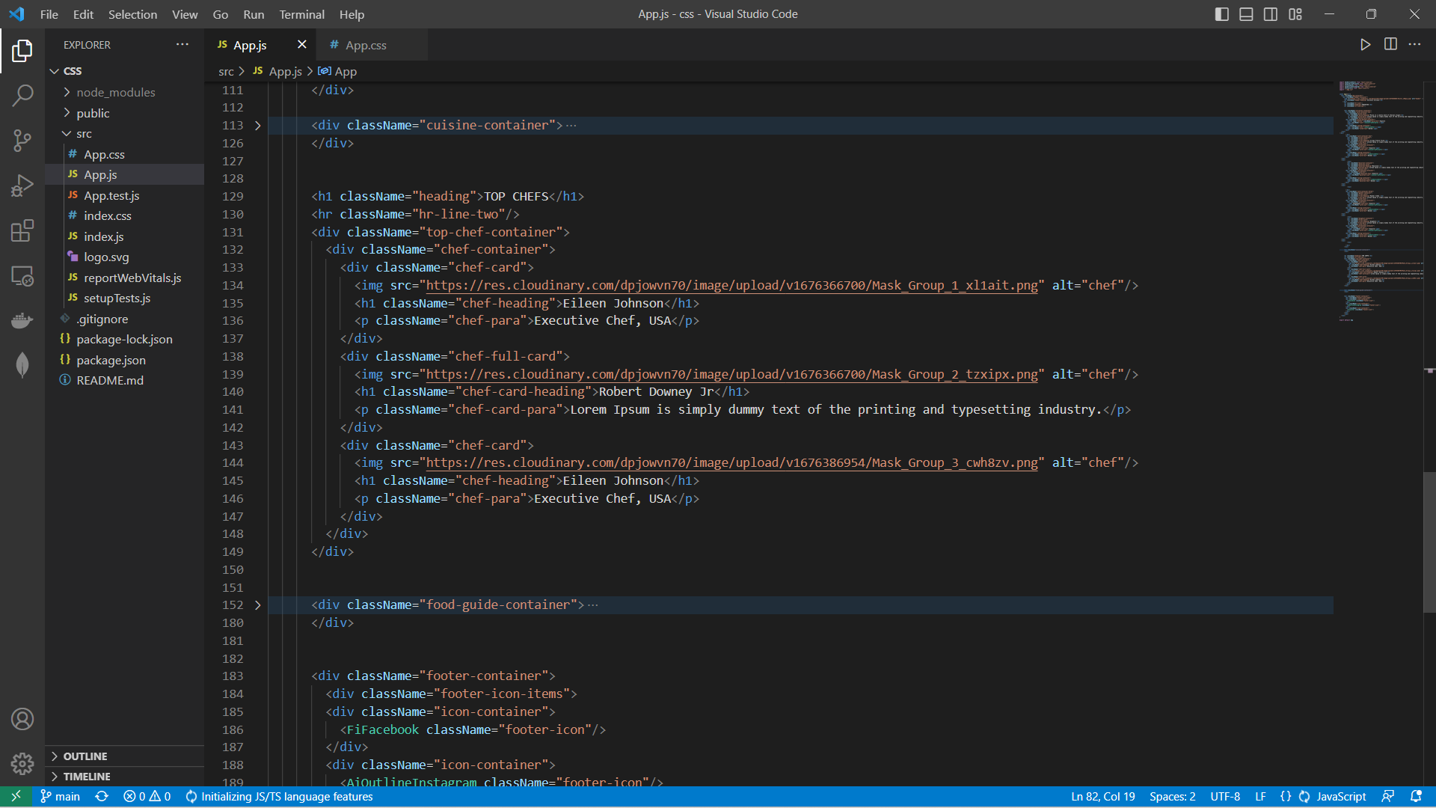This screenshot has width=1436, height=808.
Task: Click the App breadcrumb item
Action: (x=345, y=71)
